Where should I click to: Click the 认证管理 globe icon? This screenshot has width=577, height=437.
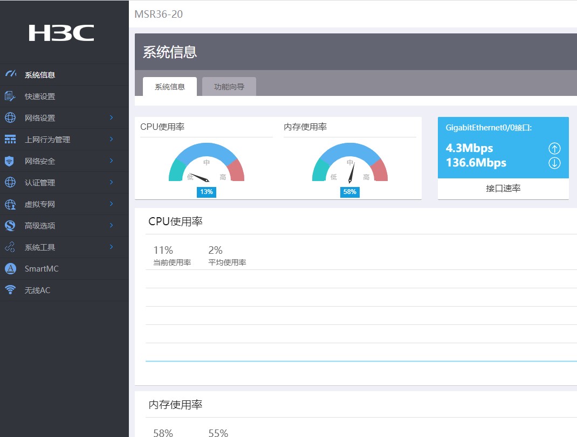10,182
